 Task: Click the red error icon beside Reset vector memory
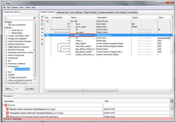tap(7, 109)
